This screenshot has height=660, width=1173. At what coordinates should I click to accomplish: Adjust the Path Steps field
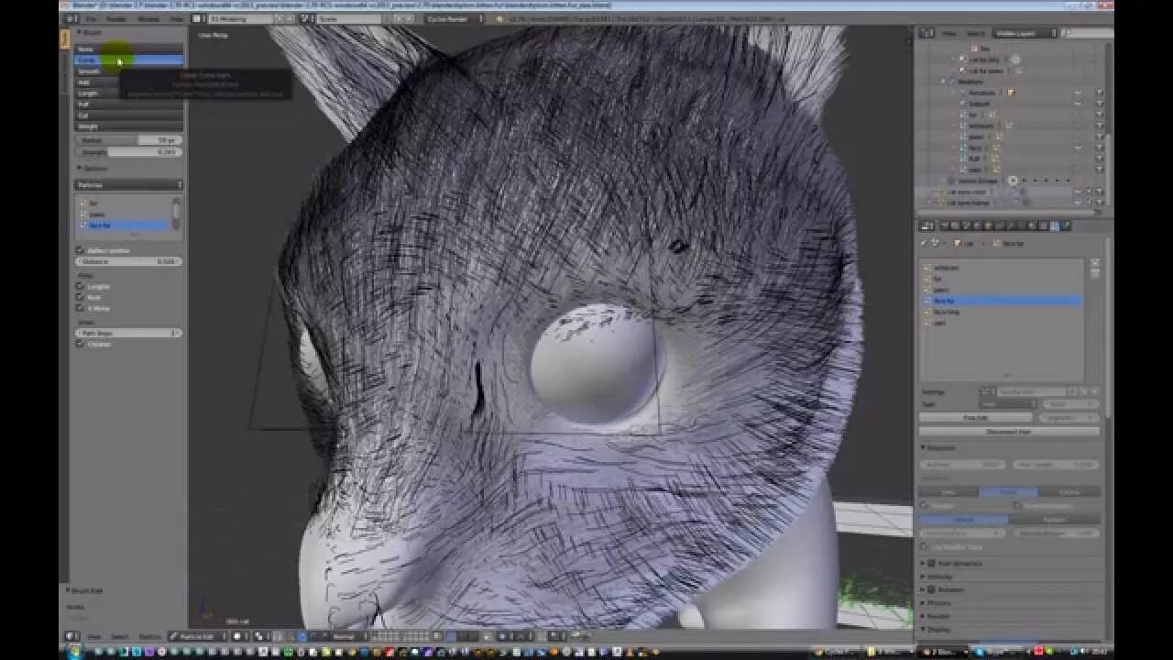coord(128,333)
